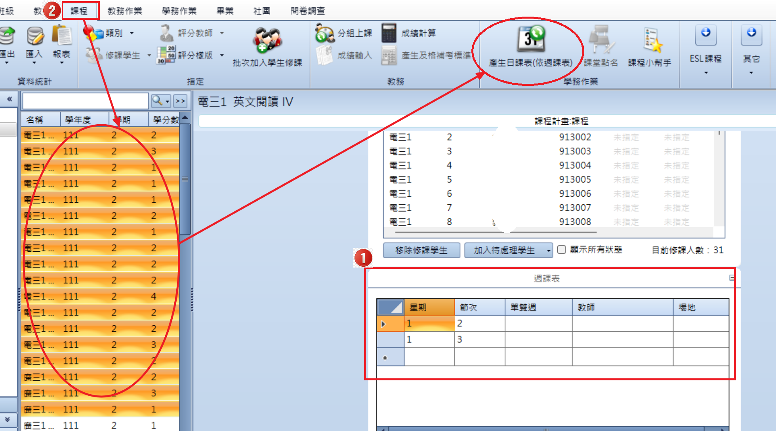
Task: Click the search magnifier icon
Action: (157, 101)
